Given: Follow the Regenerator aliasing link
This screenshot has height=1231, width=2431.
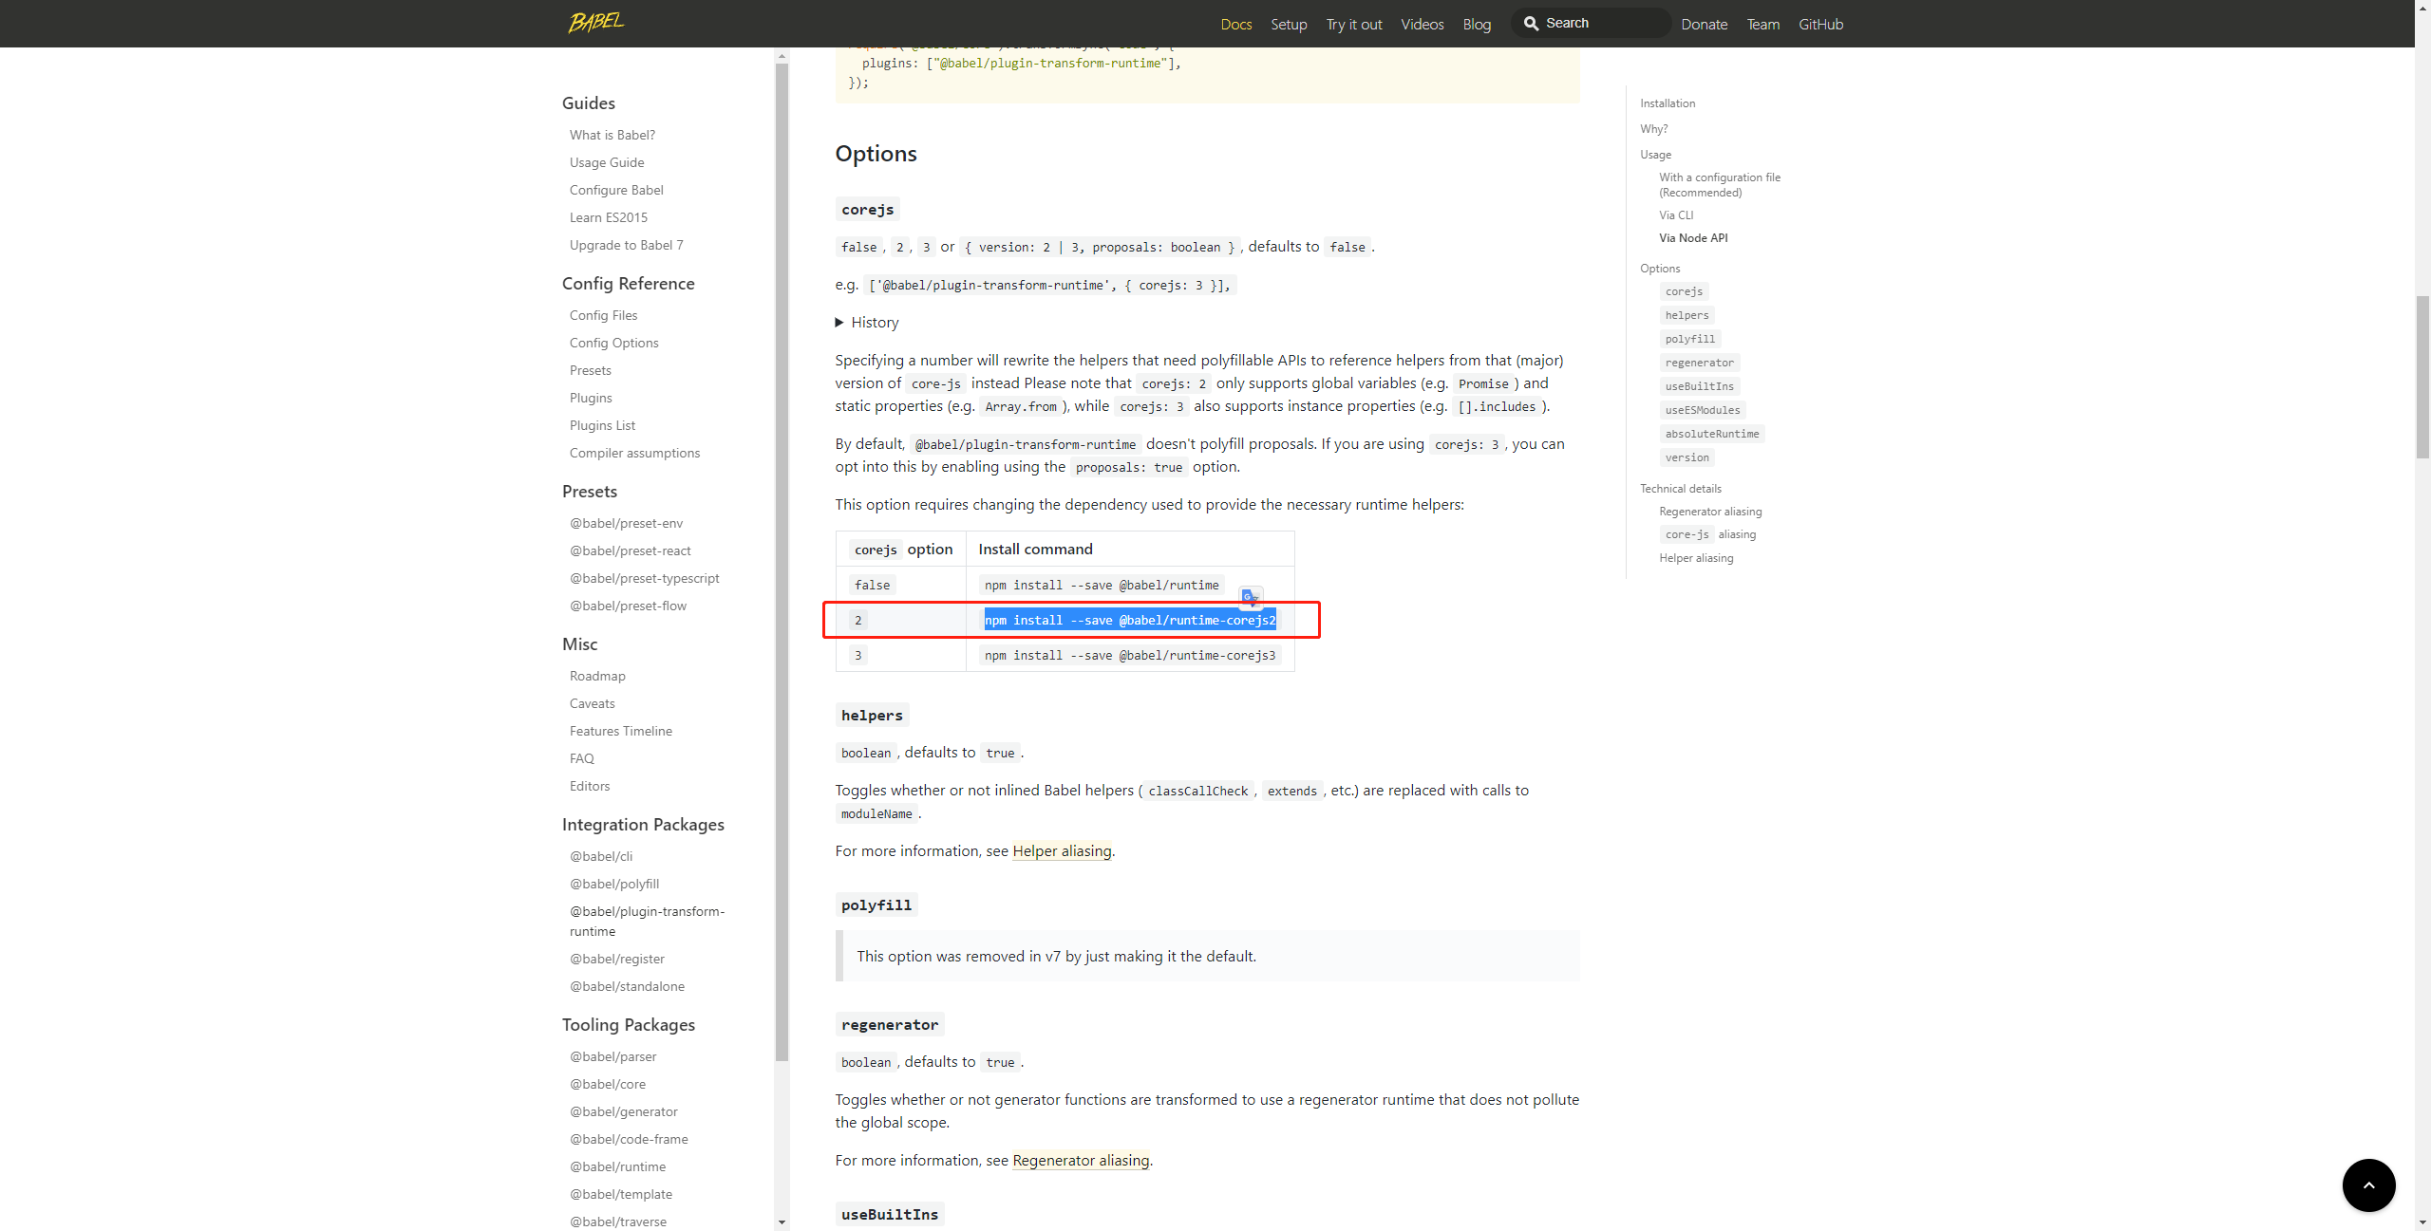Looking at the screenshot, I should click(x=1081, y=1160).
